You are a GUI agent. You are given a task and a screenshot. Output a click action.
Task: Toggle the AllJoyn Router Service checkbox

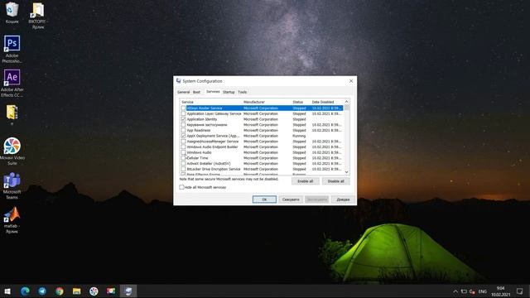(x=184, y=108)
